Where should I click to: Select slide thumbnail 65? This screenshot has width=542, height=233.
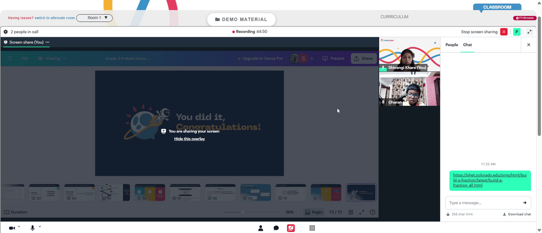115,192
